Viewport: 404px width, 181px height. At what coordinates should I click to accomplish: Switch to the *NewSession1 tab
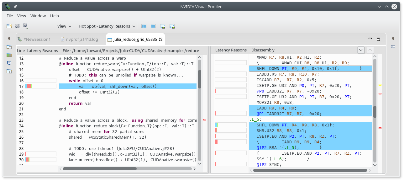point(38,40)
